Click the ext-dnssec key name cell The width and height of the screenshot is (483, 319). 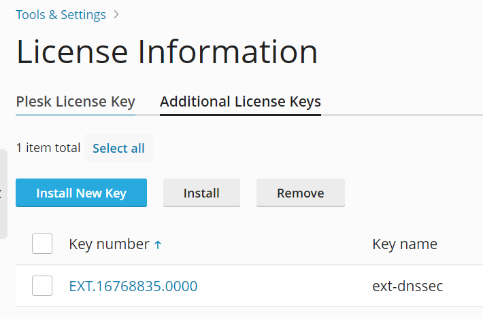click(x=407, y=286)
